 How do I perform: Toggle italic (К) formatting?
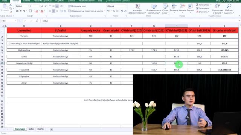tap(21, 11)
